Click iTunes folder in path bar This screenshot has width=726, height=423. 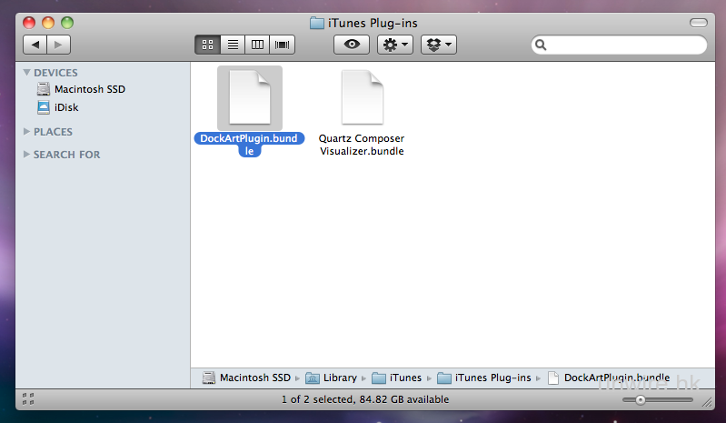coord(406,378)
